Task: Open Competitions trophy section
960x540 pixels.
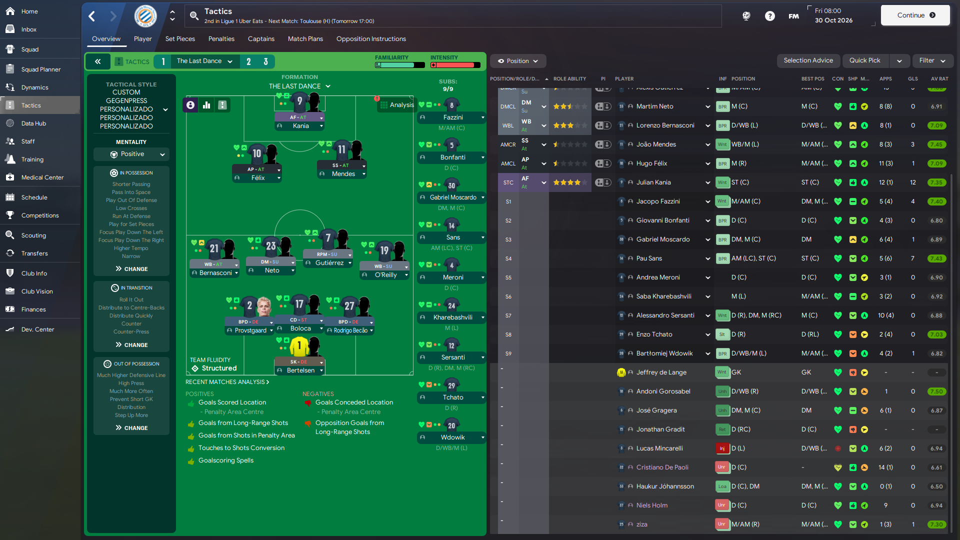Action: (x=40, y=215)
